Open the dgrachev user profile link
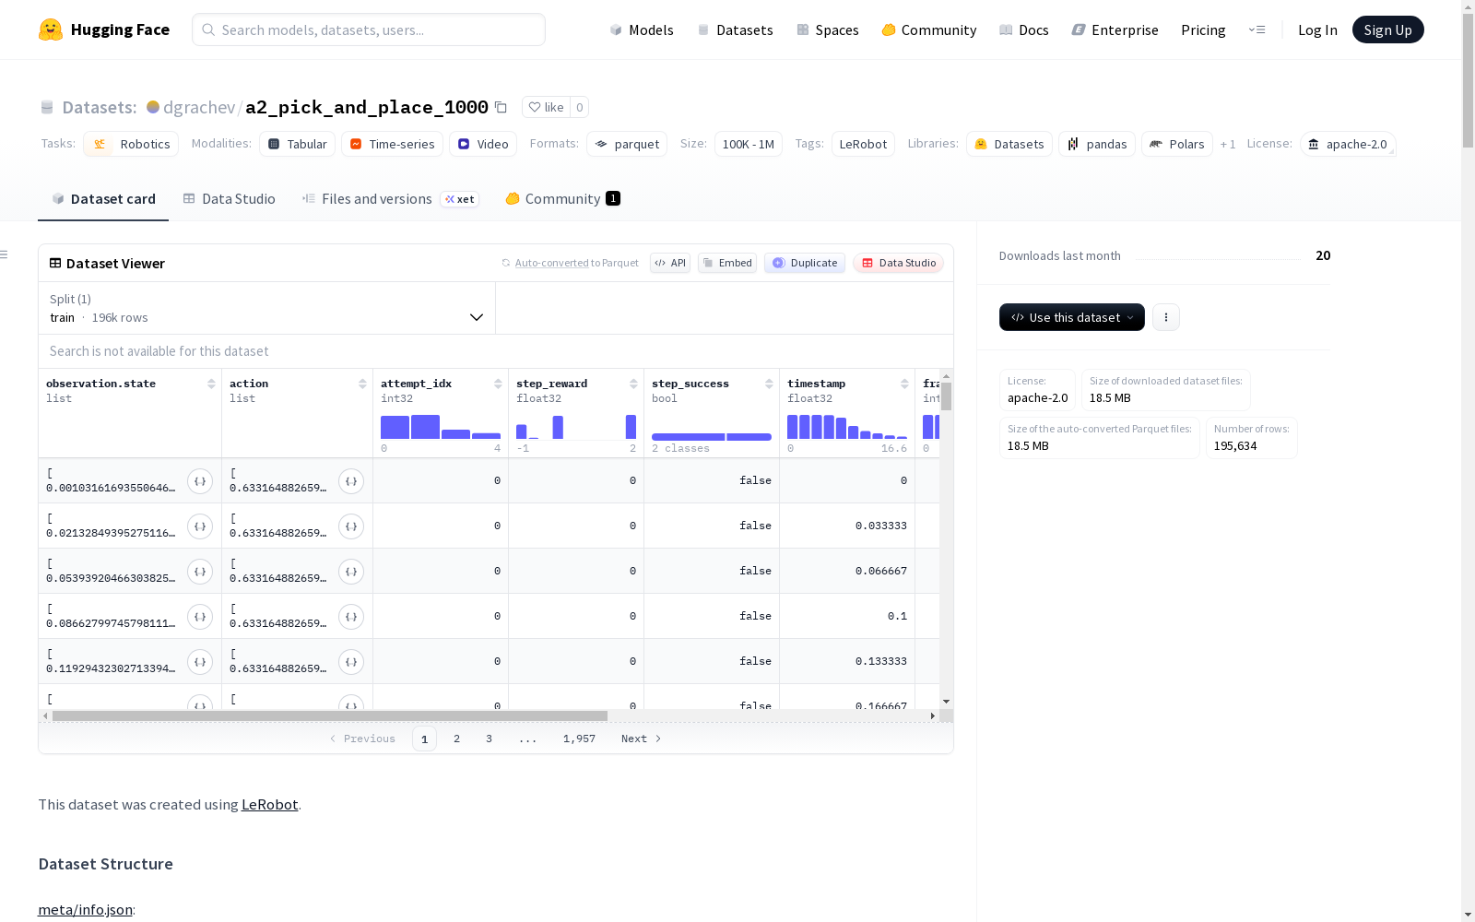Viewport: 1475px width, 922px height. click(199, 107)
